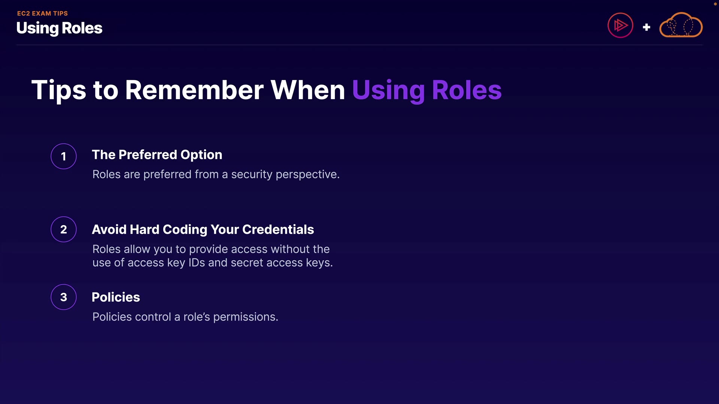
Task: Click the small orange dot in the corner
Action: tap(715, 4)
